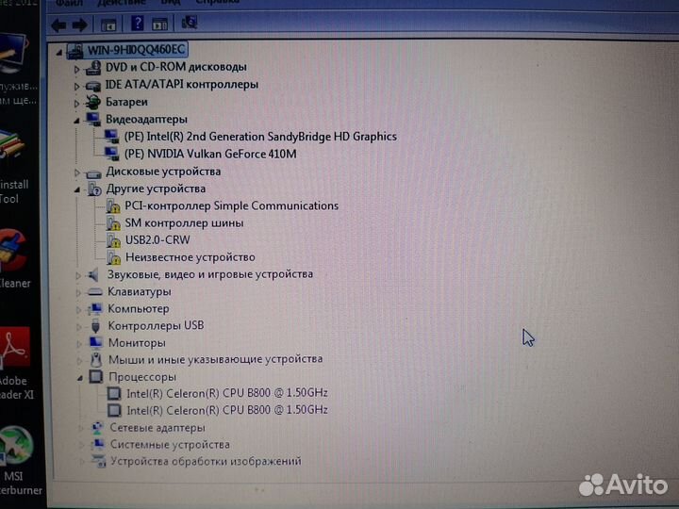Viewport: 679px width, 509px height.
Task: Click the Процессоры chip icon
Action: tap(96, 376)
